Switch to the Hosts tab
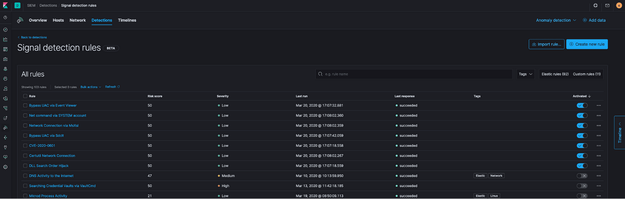 tap(58, 20)
